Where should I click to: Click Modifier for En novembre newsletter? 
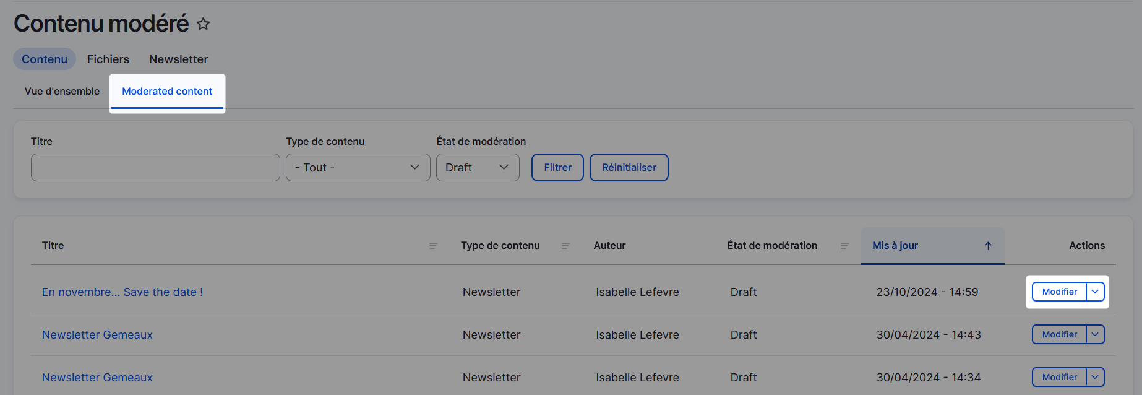[x=1059, y=292]
